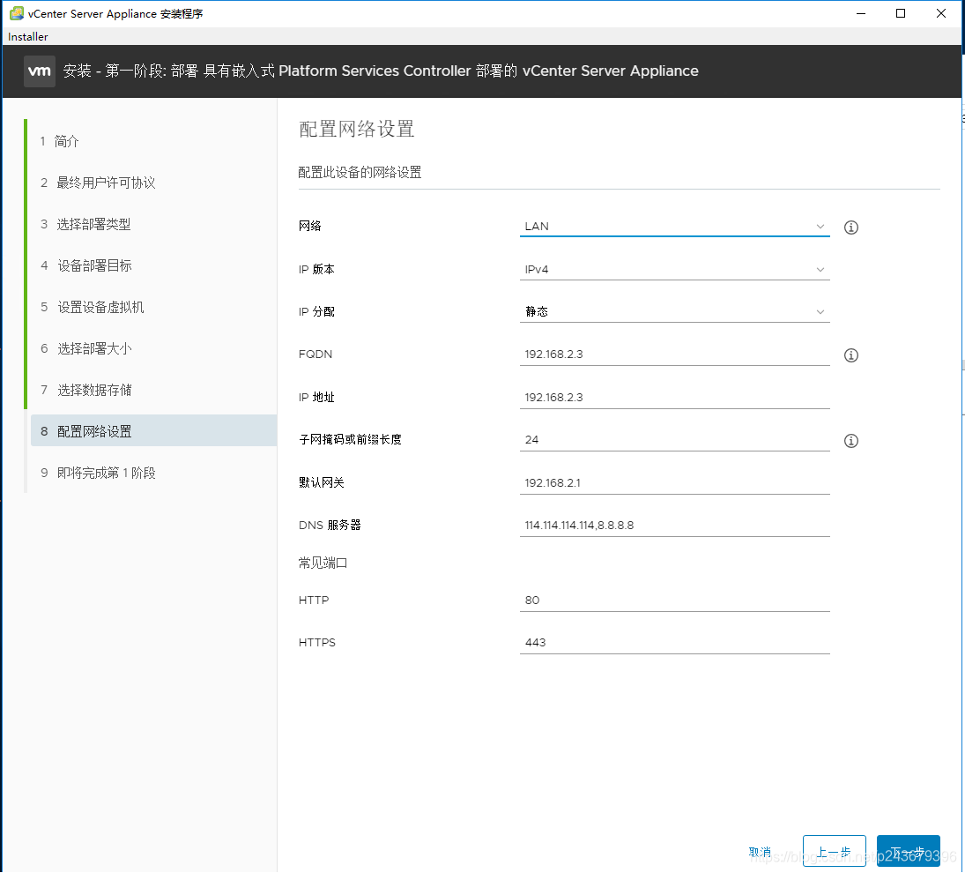This screenshot has height=873, width=965.
Task: Click the 常见端口 section label
Action: click(x=323, y=563)
